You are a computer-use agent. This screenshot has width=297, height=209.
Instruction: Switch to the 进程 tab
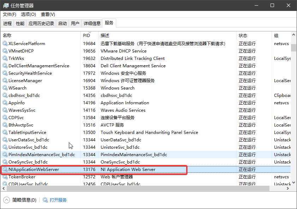7,23
